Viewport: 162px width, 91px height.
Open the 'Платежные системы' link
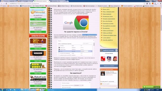[x=108, y=24]
